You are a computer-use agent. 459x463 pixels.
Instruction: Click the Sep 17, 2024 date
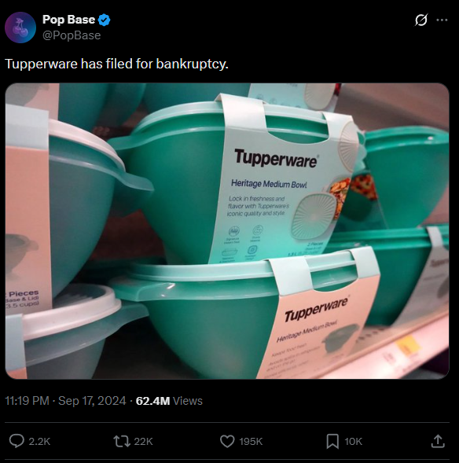pyautogui.click(x=92, y=401)
